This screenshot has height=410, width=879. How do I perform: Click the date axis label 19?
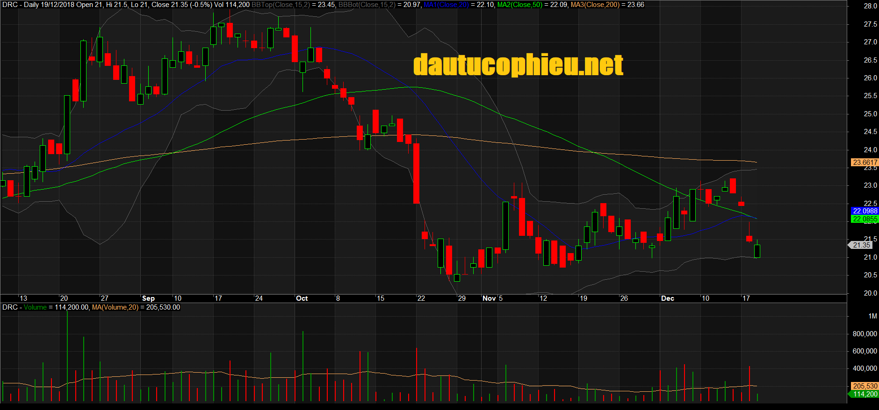tap(584, 298)
